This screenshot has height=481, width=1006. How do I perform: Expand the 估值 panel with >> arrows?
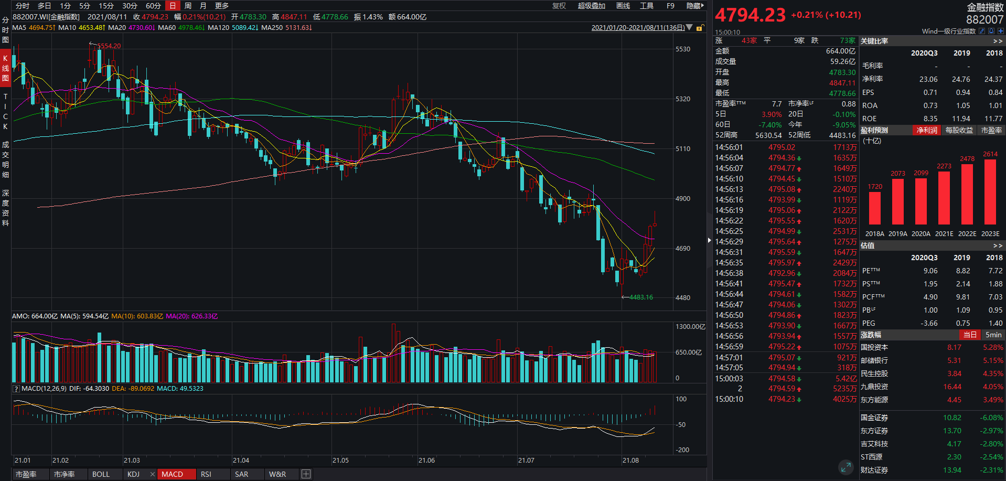998,245
